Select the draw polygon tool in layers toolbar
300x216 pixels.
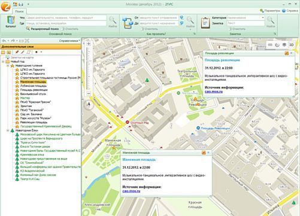coord(29,52)
